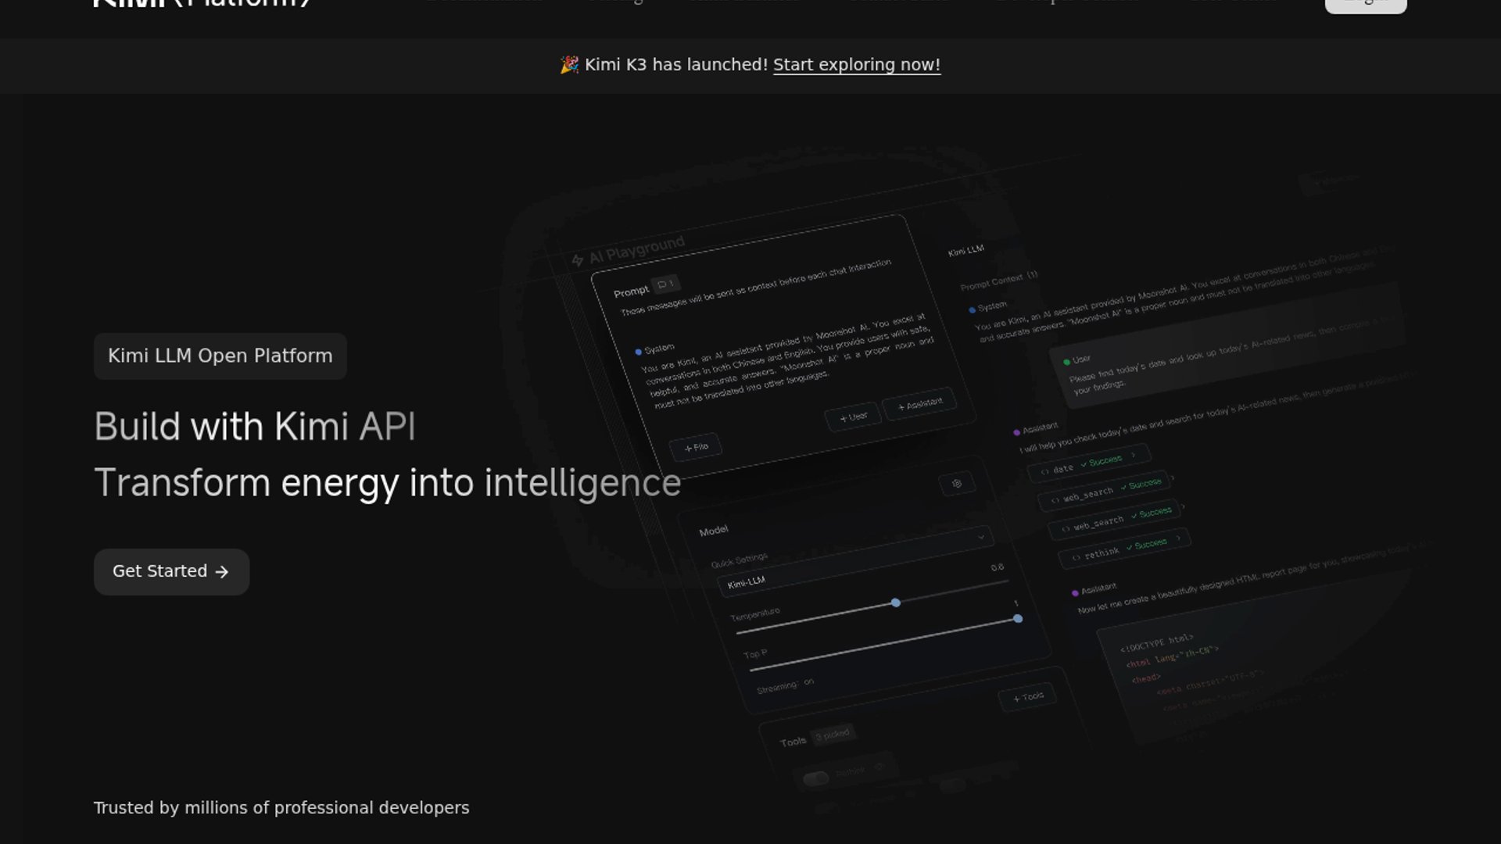Viewport: 1501px width, 844px height.
Task: Click the "Kimi LLM Open Platform" badge
Action: (x=220, y=356)
